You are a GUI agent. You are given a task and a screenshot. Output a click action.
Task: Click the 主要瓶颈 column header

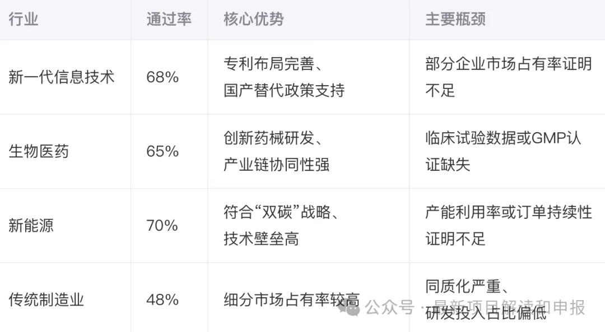455,19
